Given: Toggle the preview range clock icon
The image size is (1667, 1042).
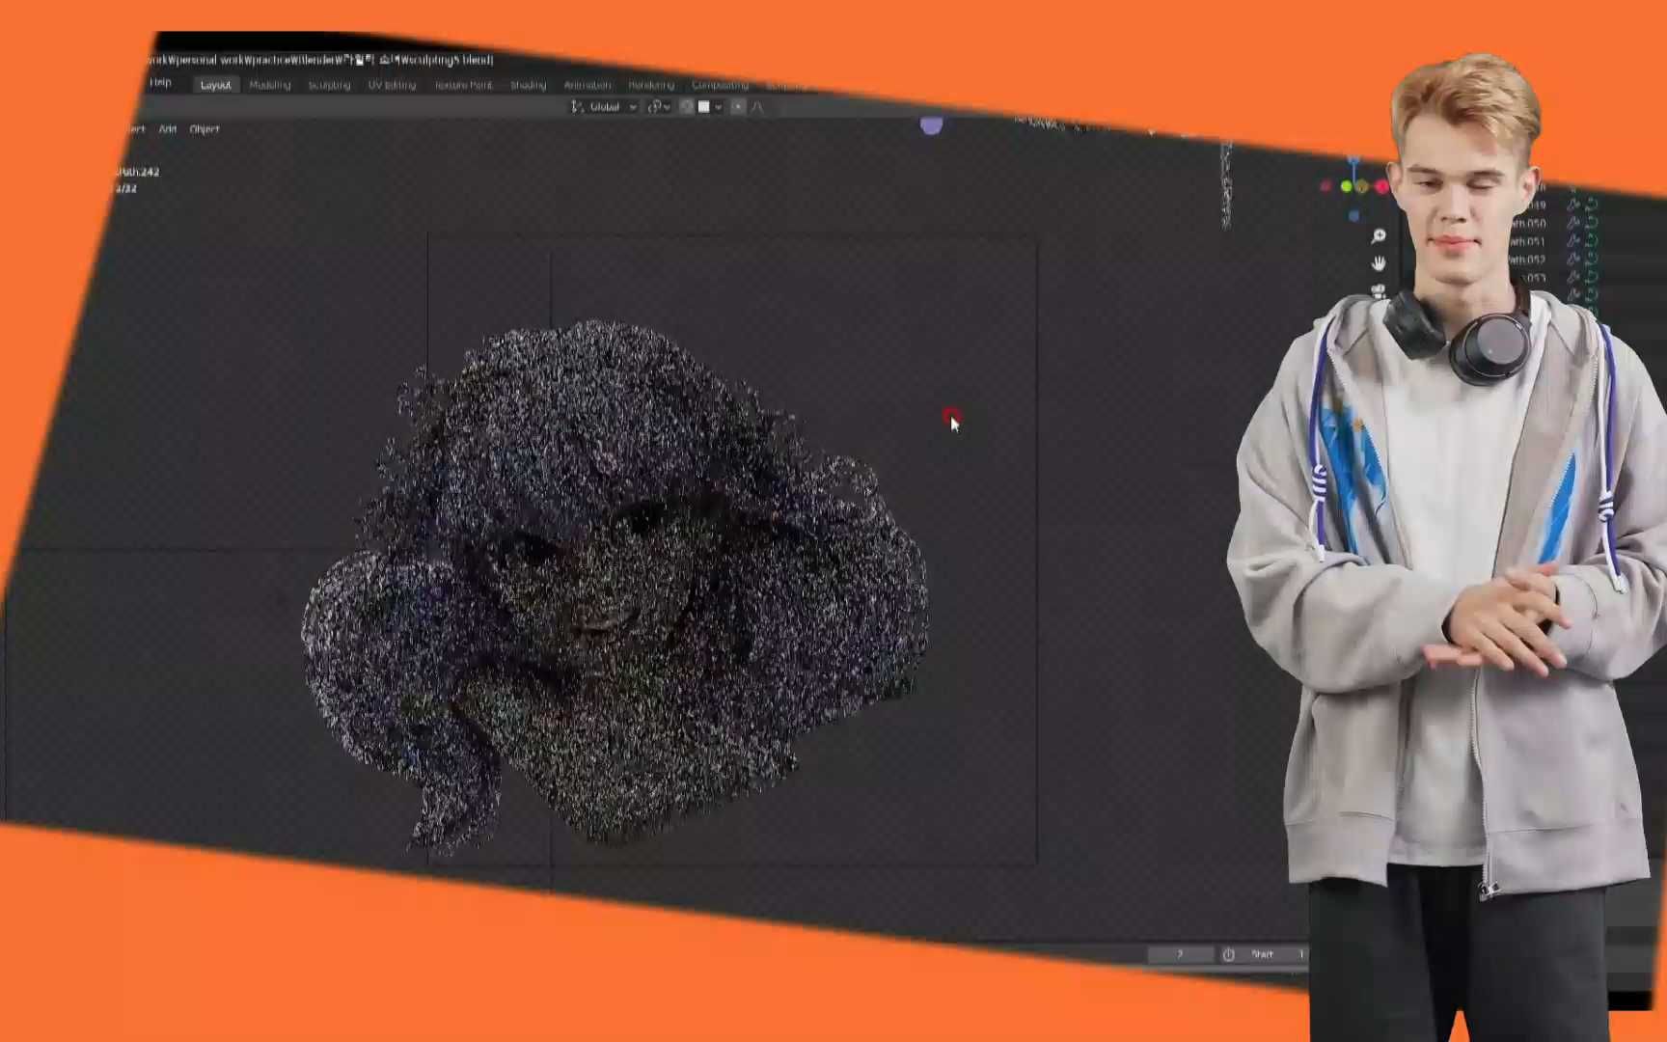Looking at the screenshot, I should click(x=1228, y=954).
